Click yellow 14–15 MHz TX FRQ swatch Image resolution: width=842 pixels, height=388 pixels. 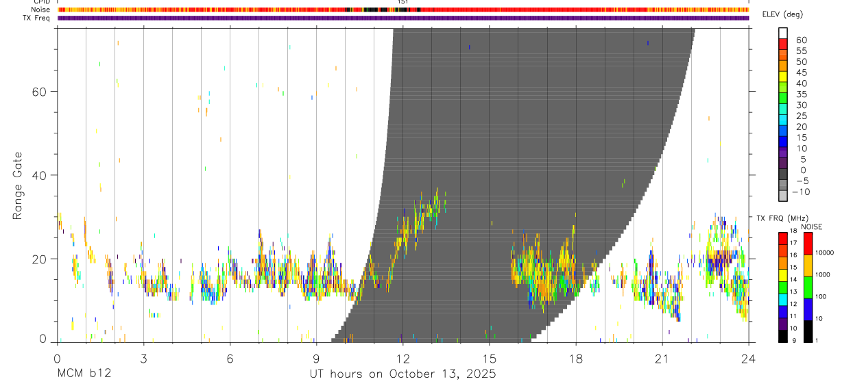point(783,274)
